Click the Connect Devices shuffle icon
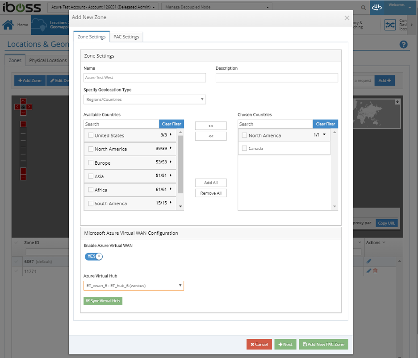418x358 pixels. click(390, 25)
